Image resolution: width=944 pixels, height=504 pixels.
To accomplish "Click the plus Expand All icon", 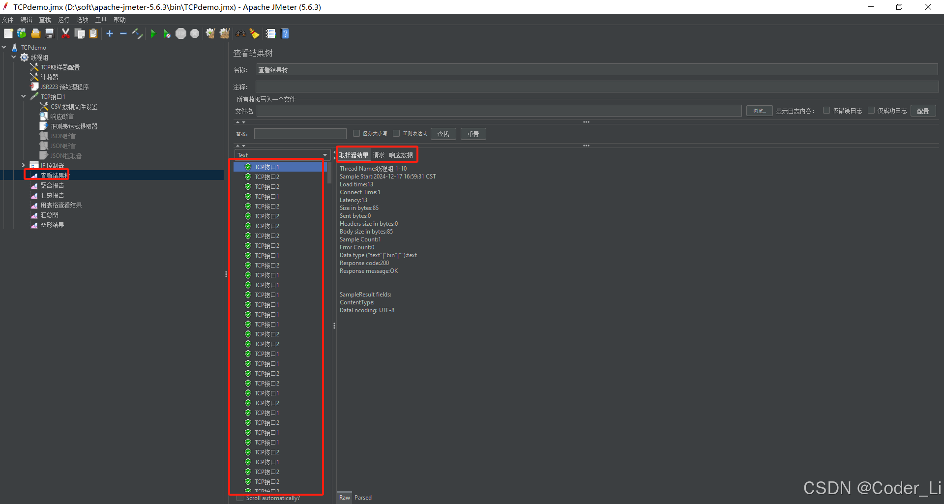I will (x=110, y=33).
